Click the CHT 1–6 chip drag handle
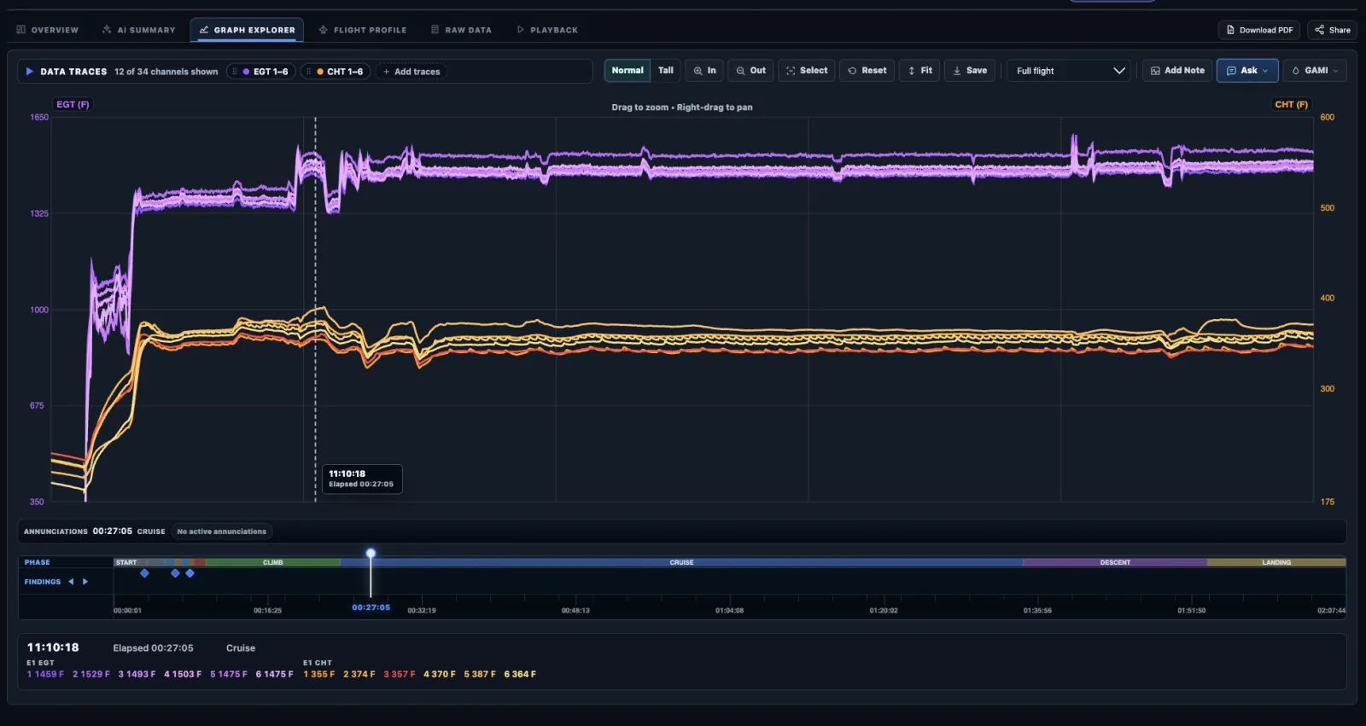The height and width of the screenshot is (726, 1366). coord(309,72)
